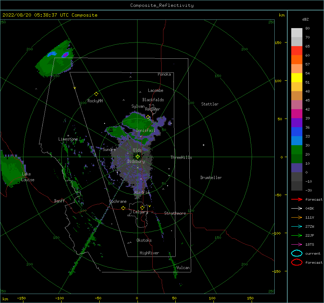
Task: Click the Sundre label
Action: click(x=109, y=150)
